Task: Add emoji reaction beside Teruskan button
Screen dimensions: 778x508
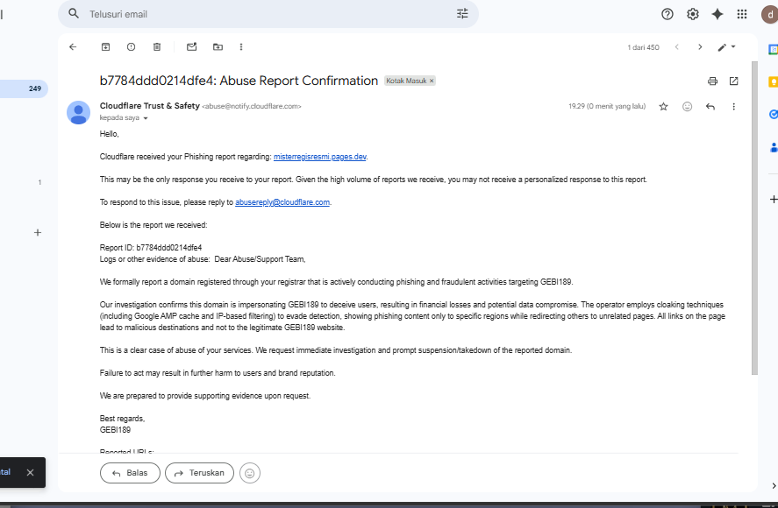Action: [250, 473]
